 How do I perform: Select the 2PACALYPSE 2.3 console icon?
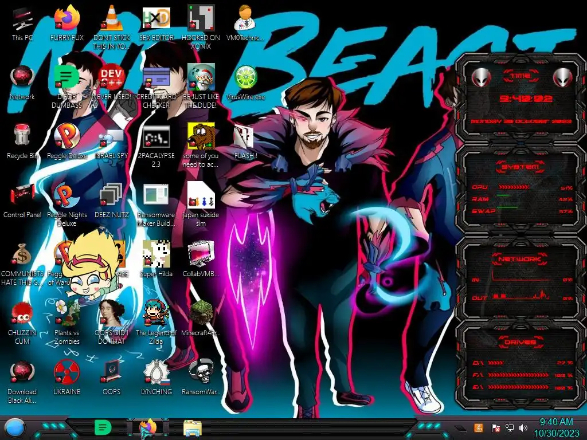pos(156,137)
